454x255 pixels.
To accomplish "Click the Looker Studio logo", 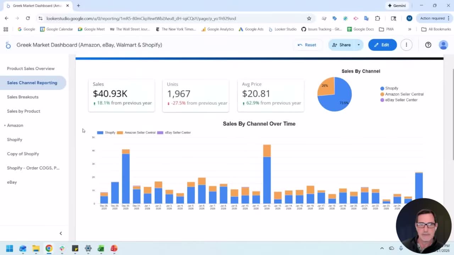I will click(x=8, y=45).
